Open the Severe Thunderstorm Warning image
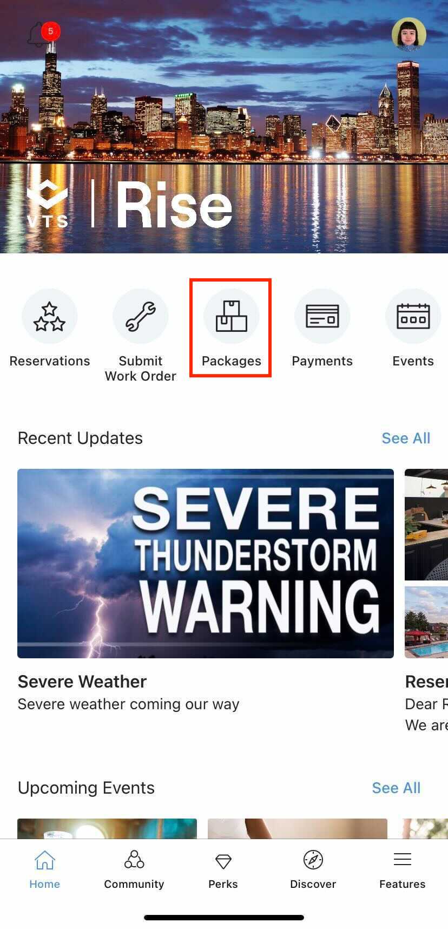 point(206,564)
